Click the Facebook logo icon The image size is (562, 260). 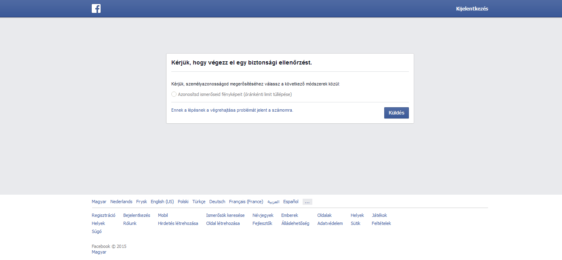click(x=96, y=8)
